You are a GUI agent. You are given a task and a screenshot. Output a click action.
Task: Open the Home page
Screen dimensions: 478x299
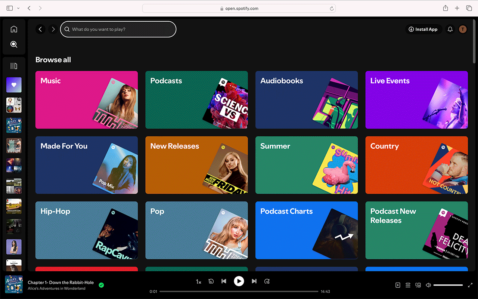(x=14, y=29)
